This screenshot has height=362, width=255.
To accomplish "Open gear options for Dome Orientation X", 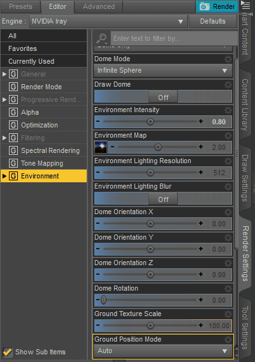I will (x=228, y=212).
